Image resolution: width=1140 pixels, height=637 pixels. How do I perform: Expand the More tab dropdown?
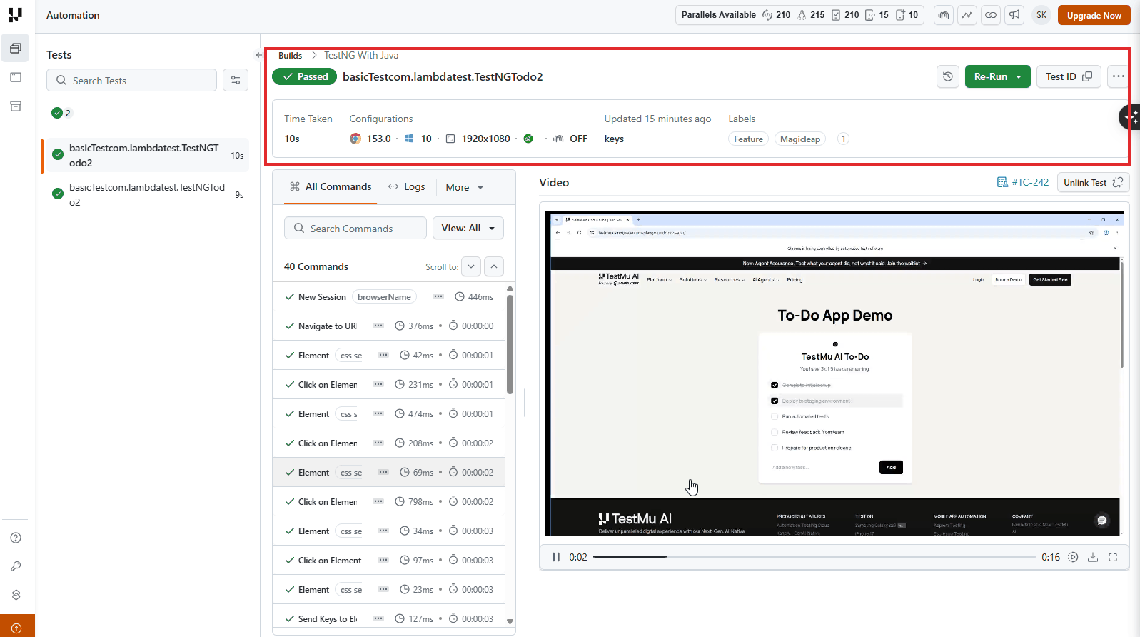(465, 187)
